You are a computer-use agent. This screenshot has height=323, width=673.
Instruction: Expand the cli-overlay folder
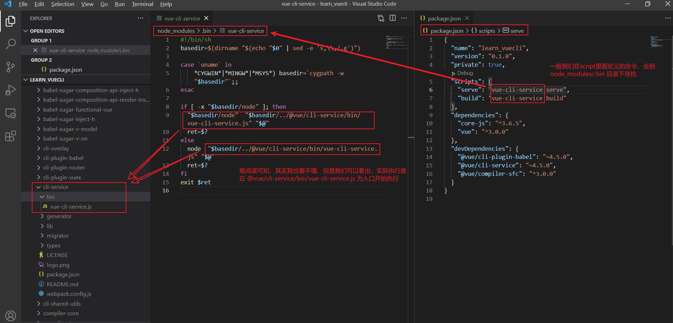[56, 149]
